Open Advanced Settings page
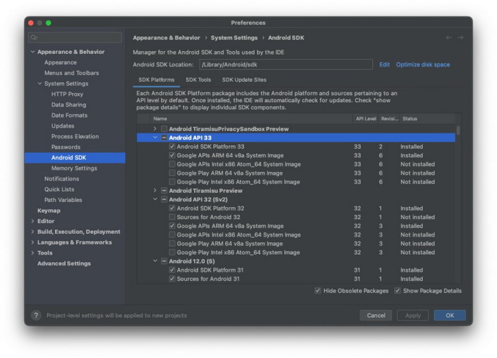Screen dimensions: 497x358 click(x=64, y=263)
